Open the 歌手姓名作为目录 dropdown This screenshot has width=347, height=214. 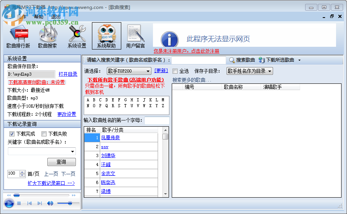[x=250, y=71]
